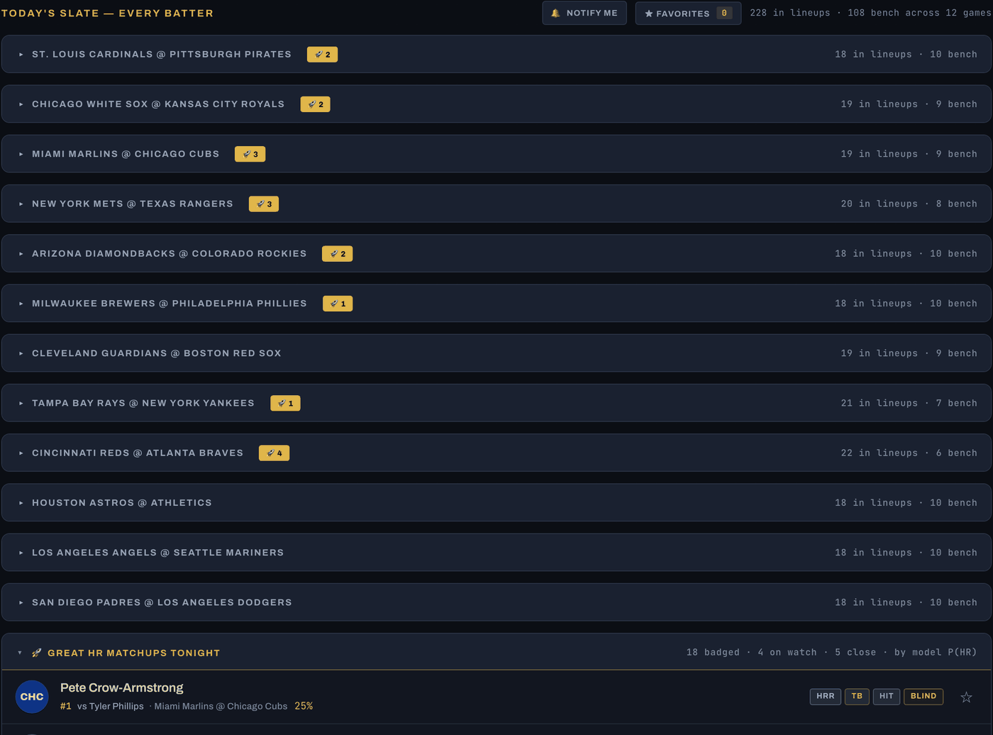Click the HIT tag for Pete Crow-Armstrong

[887, 696]
